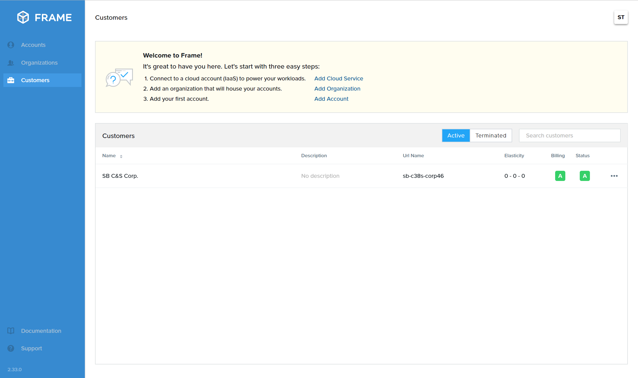Click the Organizations group icon in sidebar

11,63
